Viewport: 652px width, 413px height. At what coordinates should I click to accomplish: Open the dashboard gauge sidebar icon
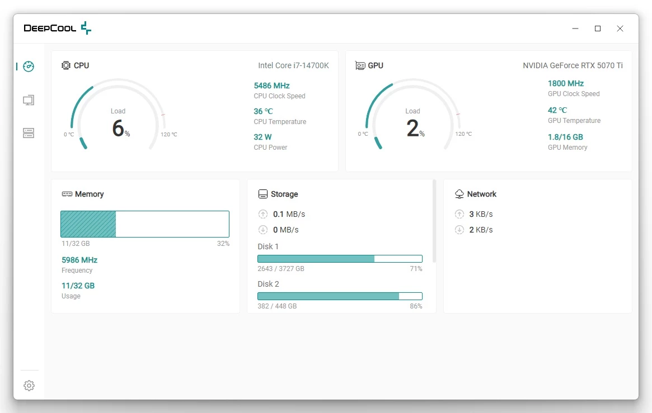(x=29, y=67)
